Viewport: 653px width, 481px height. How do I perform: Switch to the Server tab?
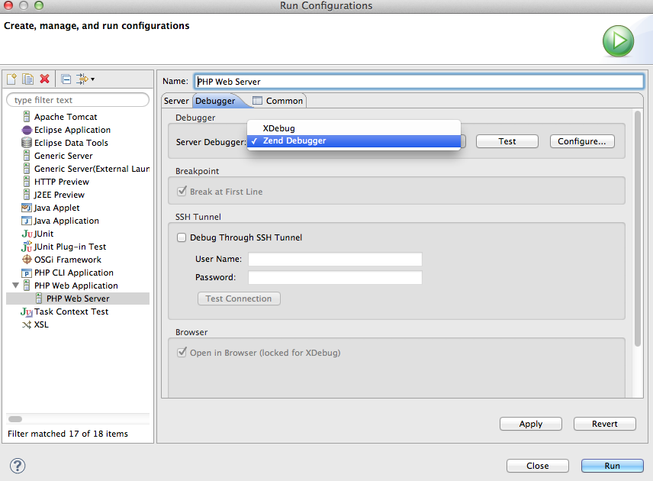[176, 101]
